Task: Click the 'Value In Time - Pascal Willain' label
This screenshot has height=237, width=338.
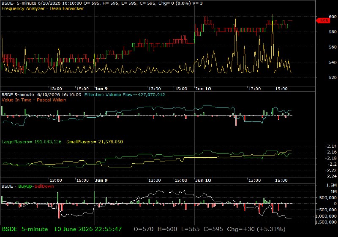Action: [34, 100]
